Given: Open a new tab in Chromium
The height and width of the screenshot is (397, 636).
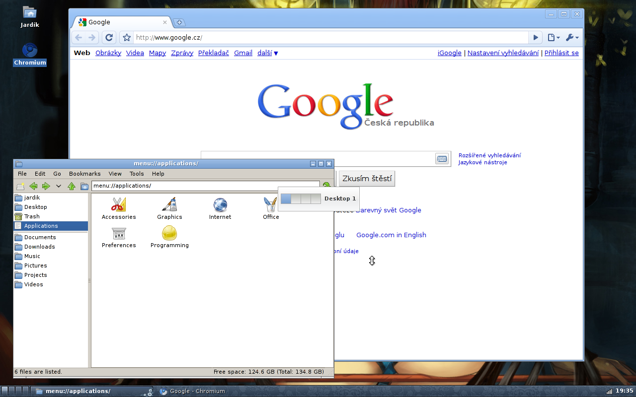Looking at the screenshot, I should click(179, 22).
